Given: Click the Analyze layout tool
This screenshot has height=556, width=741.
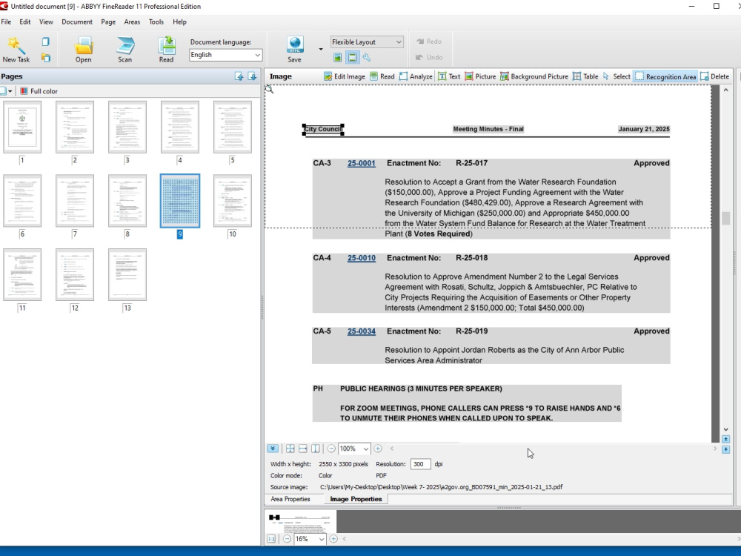Looking at the screenshot, I should [416, 76].
